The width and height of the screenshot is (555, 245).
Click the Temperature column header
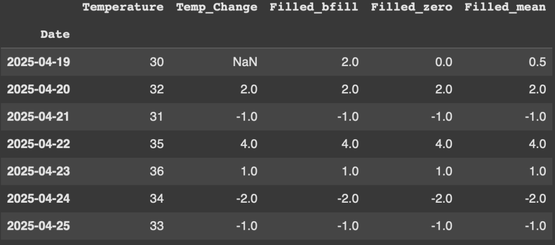click(x=122, y=8)
